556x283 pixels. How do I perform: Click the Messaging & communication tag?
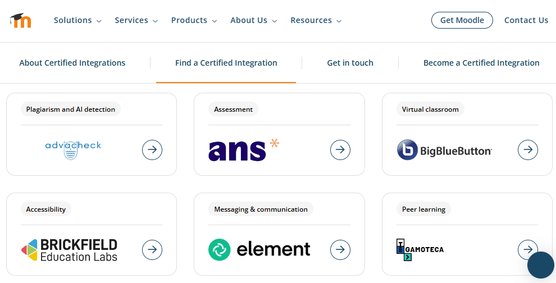coord(261,209)
